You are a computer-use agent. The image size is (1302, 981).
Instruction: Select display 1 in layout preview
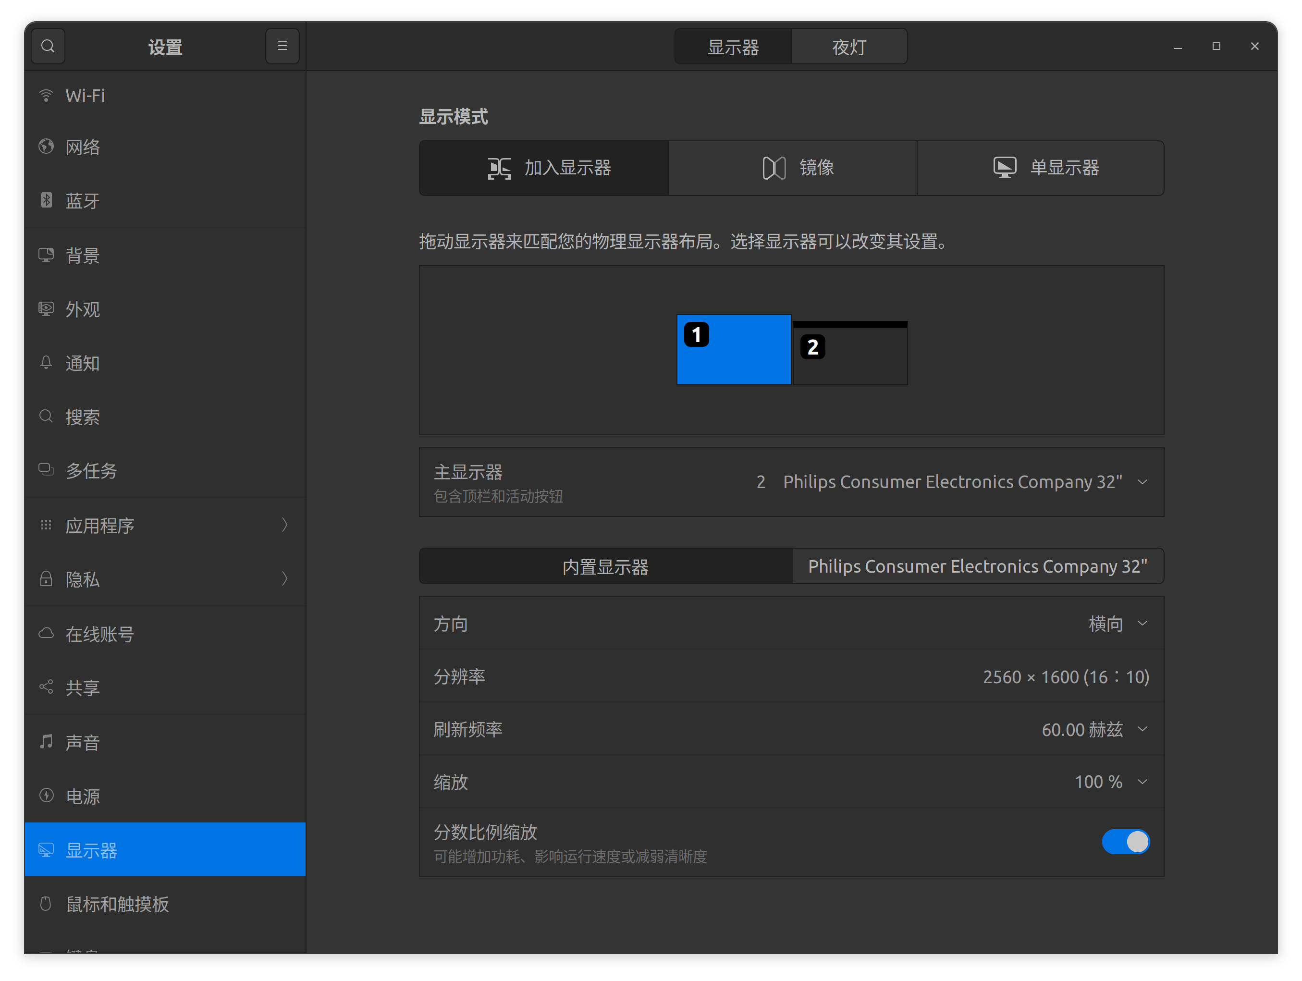click(734, 350)
